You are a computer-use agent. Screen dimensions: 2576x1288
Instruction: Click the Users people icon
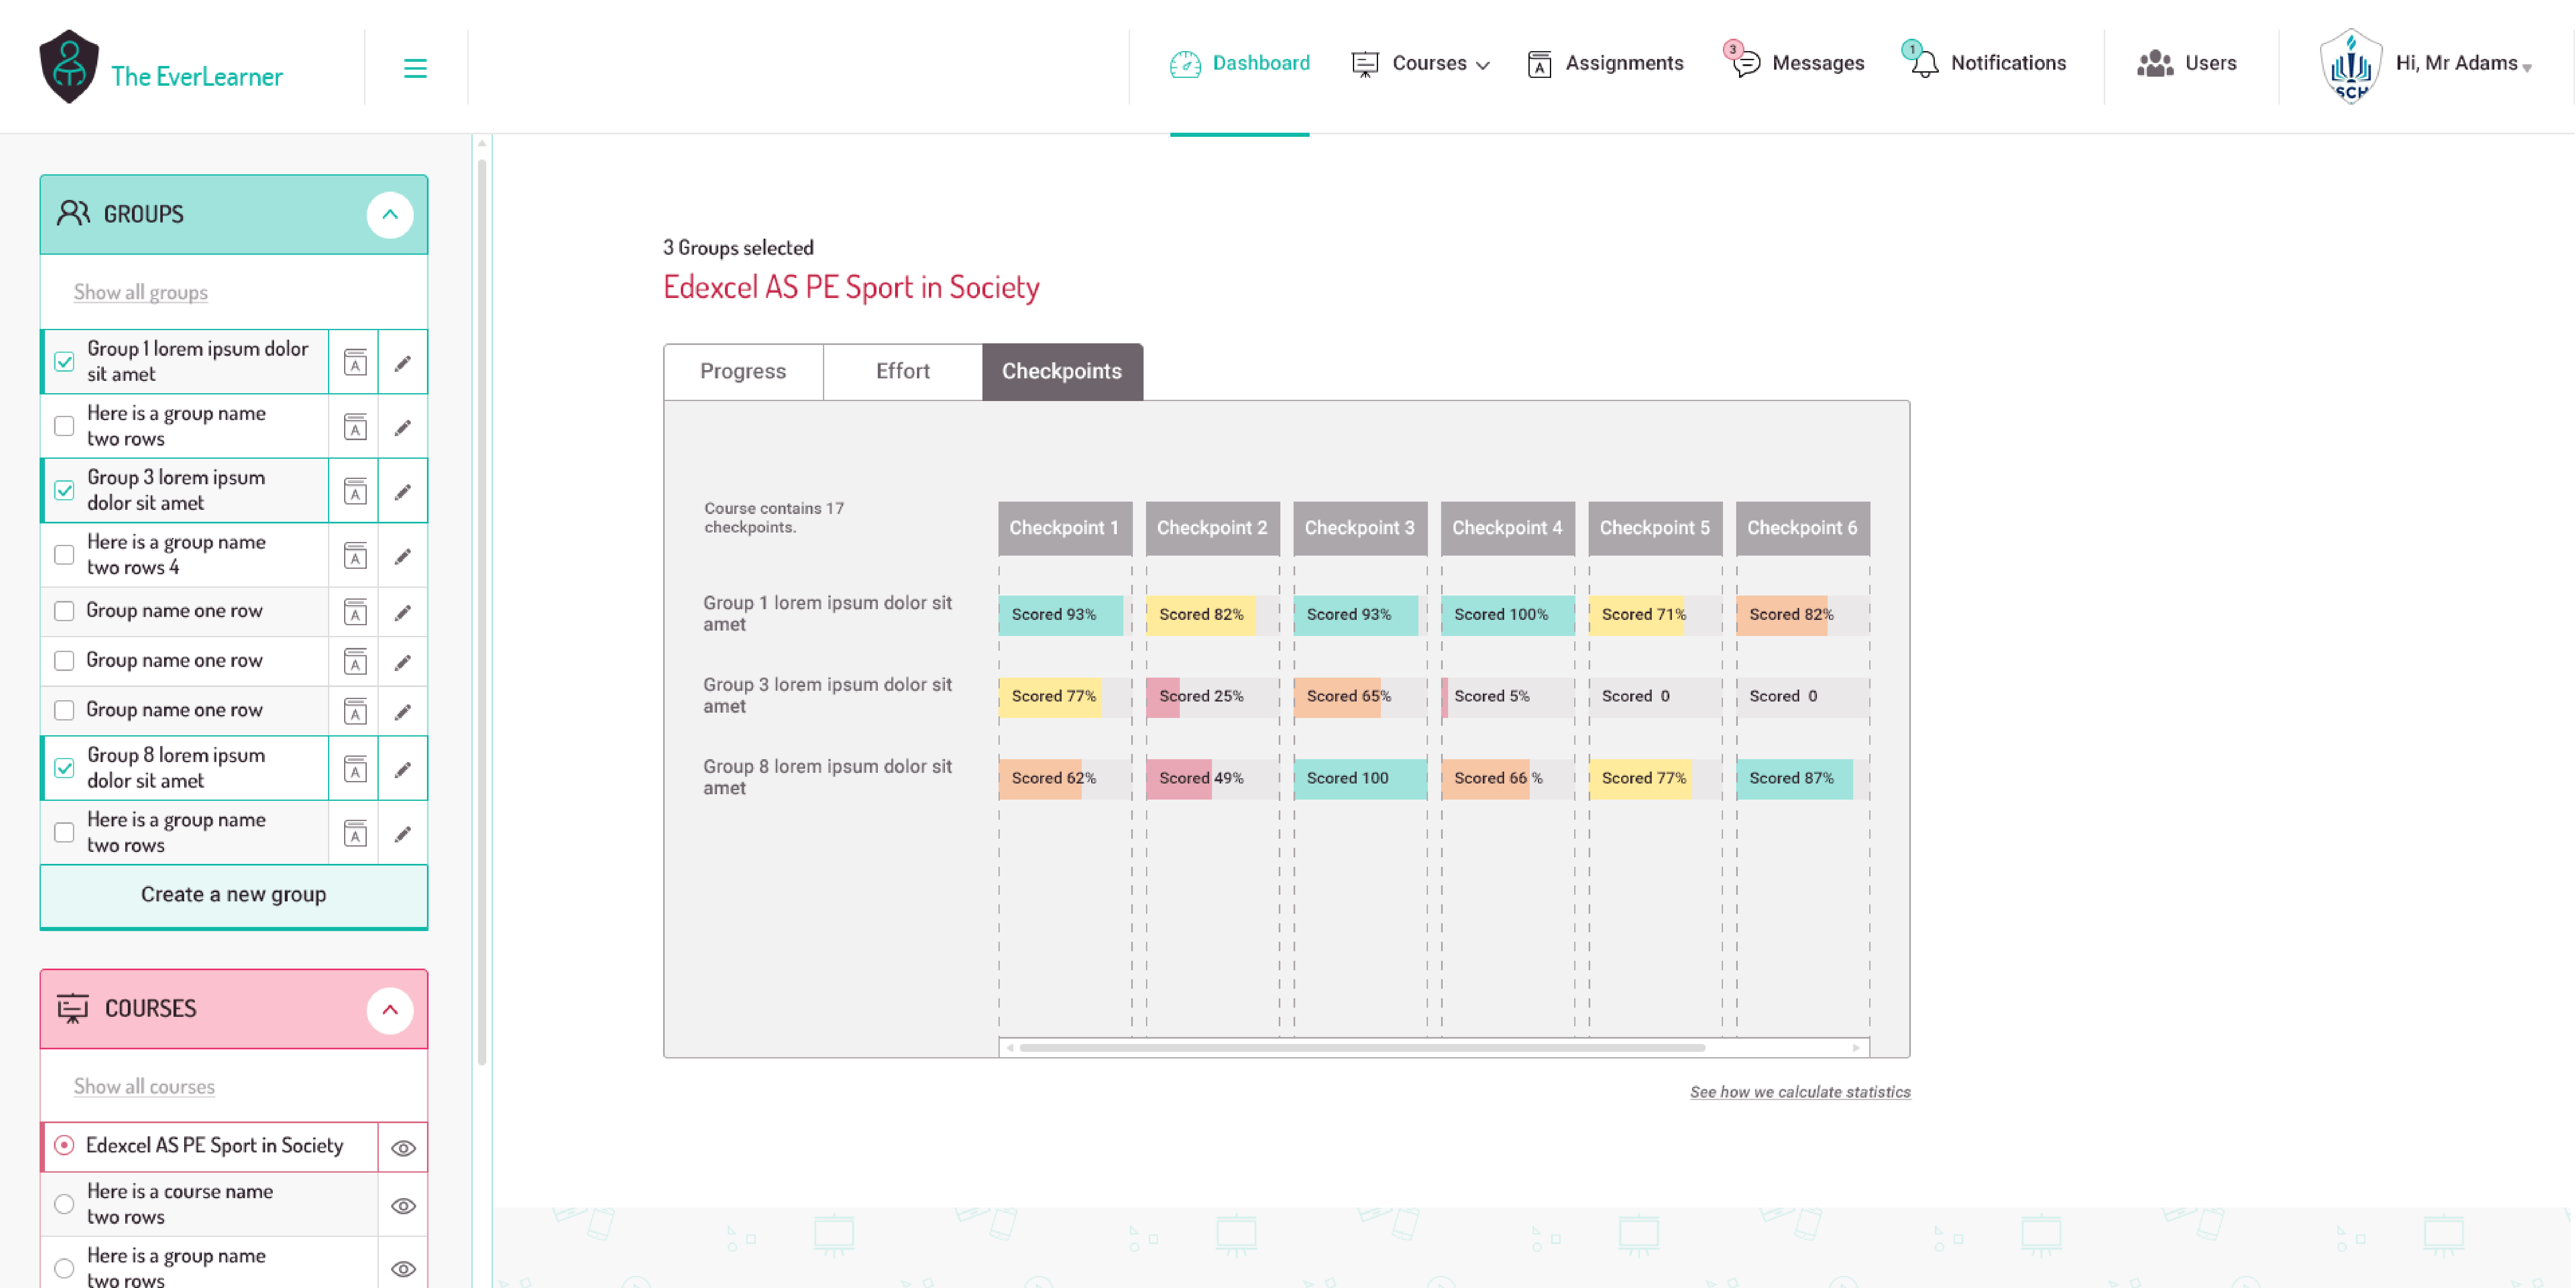[2155, 63]
